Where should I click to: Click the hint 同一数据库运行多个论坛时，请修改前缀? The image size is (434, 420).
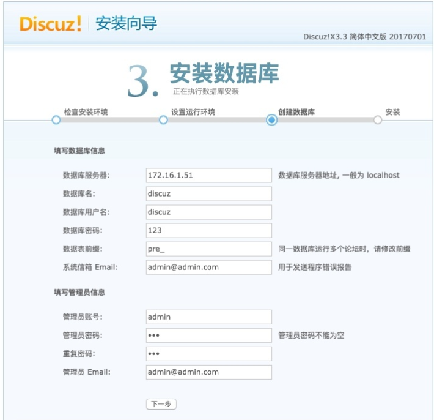tap(344, 249)
